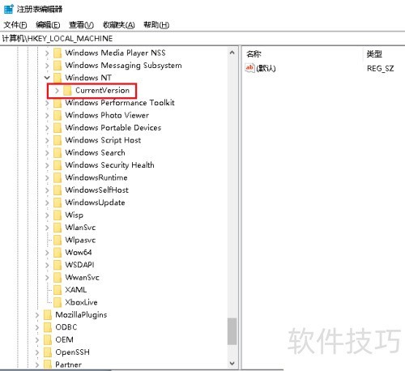
Task: Click the OEM folder icon
Action: [48, 339]
